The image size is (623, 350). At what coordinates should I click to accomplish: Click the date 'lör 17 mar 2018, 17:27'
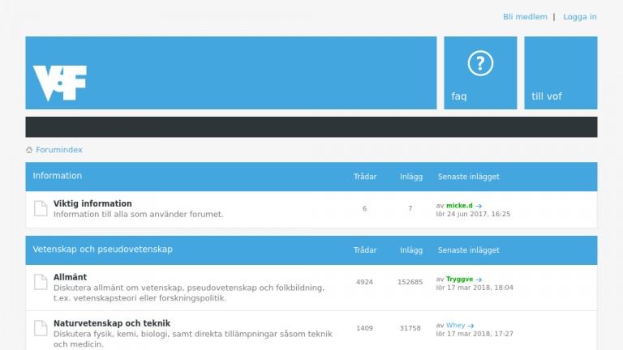pyautogui.click(x=475, y=334)
